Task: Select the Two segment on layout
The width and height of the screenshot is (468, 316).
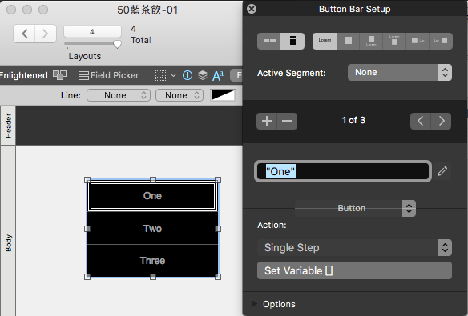Action: [x=152, y=229]
